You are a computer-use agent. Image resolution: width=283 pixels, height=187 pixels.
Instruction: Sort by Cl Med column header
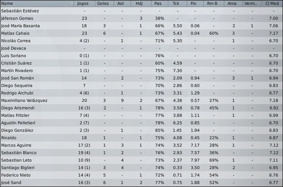pos(273,3)
